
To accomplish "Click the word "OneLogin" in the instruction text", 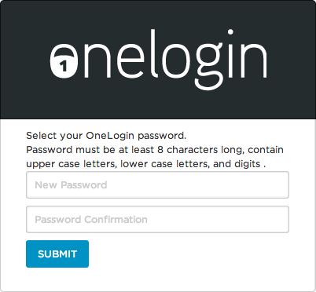I will click(110, 136).
